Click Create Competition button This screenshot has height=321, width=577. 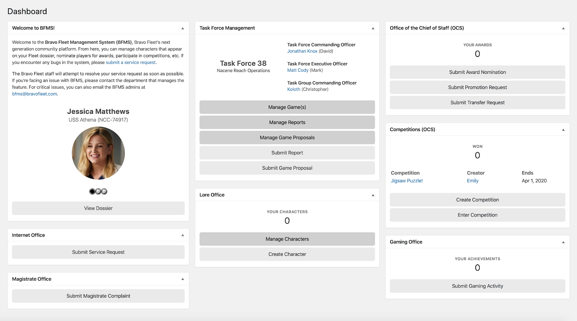coord(477,200)
